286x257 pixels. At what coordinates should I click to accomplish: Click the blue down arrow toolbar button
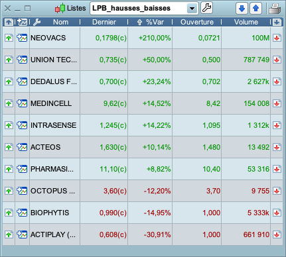[242, 9]
